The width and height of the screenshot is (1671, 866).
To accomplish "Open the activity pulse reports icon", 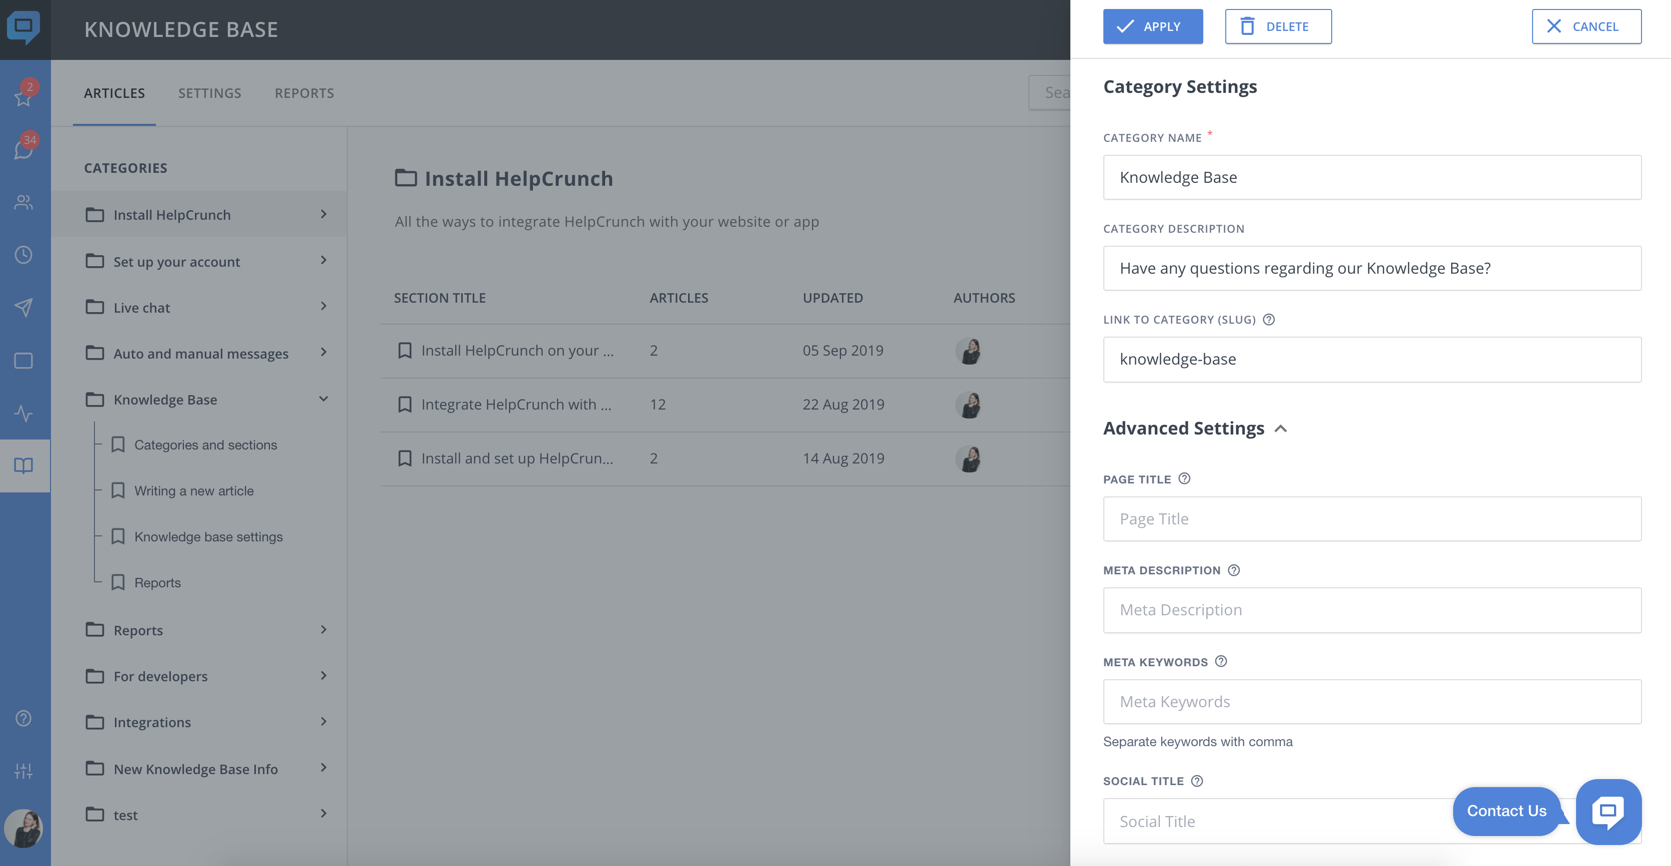I will (x=23, y=413).
